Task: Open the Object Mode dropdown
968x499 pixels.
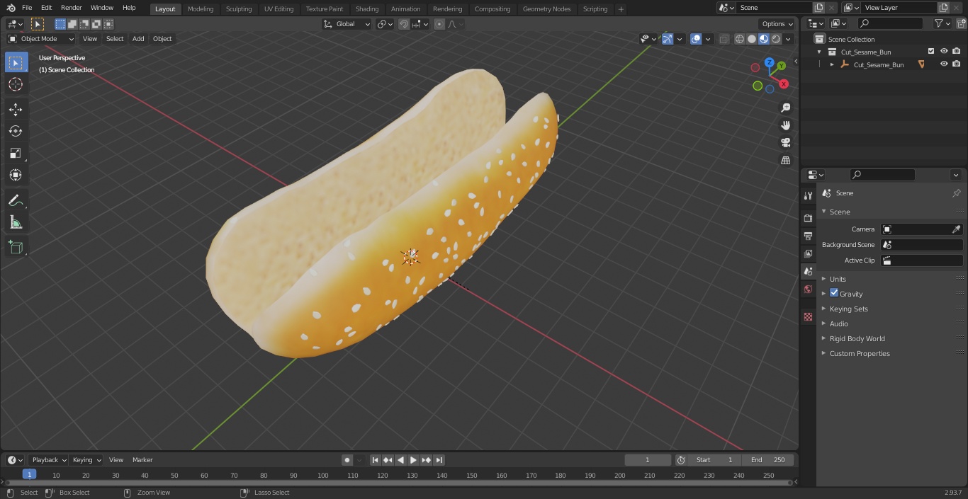Action: 40,39
